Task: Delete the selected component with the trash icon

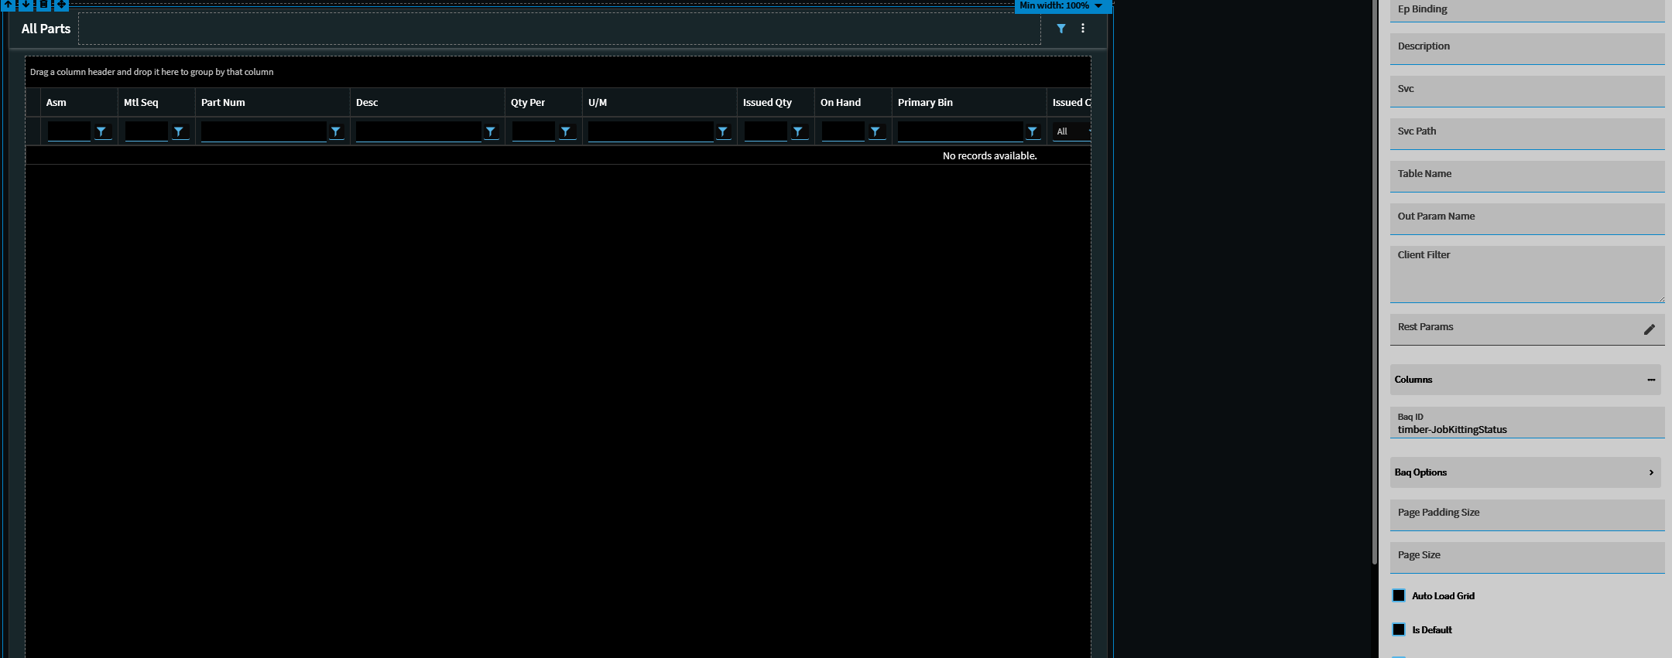Action: [x=43, y=5]
